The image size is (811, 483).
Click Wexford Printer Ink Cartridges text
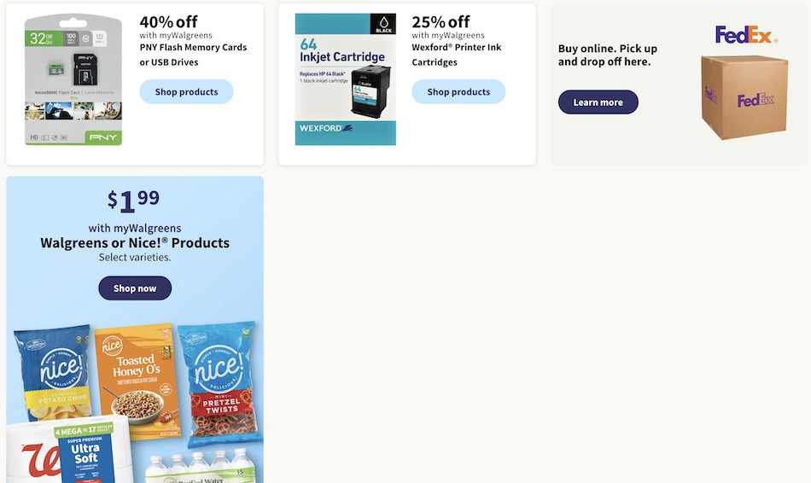click(x=457, y=55)
